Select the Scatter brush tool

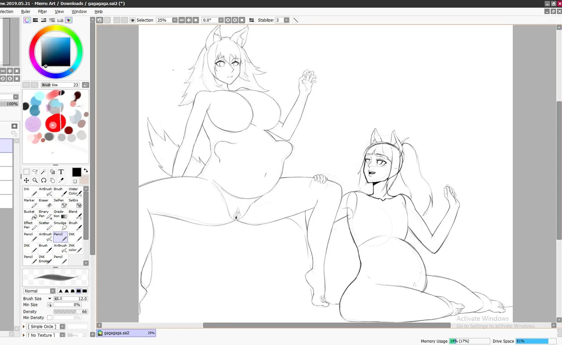tap(45, 226)
